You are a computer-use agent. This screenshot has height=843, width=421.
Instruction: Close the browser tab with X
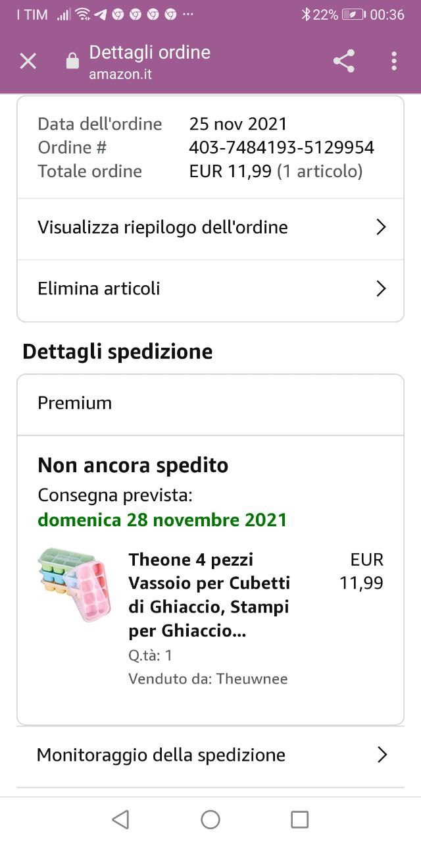click(28, 61)
